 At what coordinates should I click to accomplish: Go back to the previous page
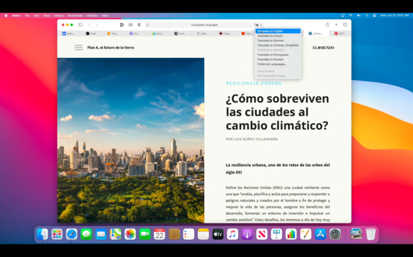point(89,25)
